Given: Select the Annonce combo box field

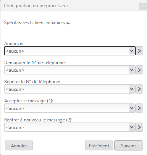Looking at the screenshot, I should (x=70, y=51).
